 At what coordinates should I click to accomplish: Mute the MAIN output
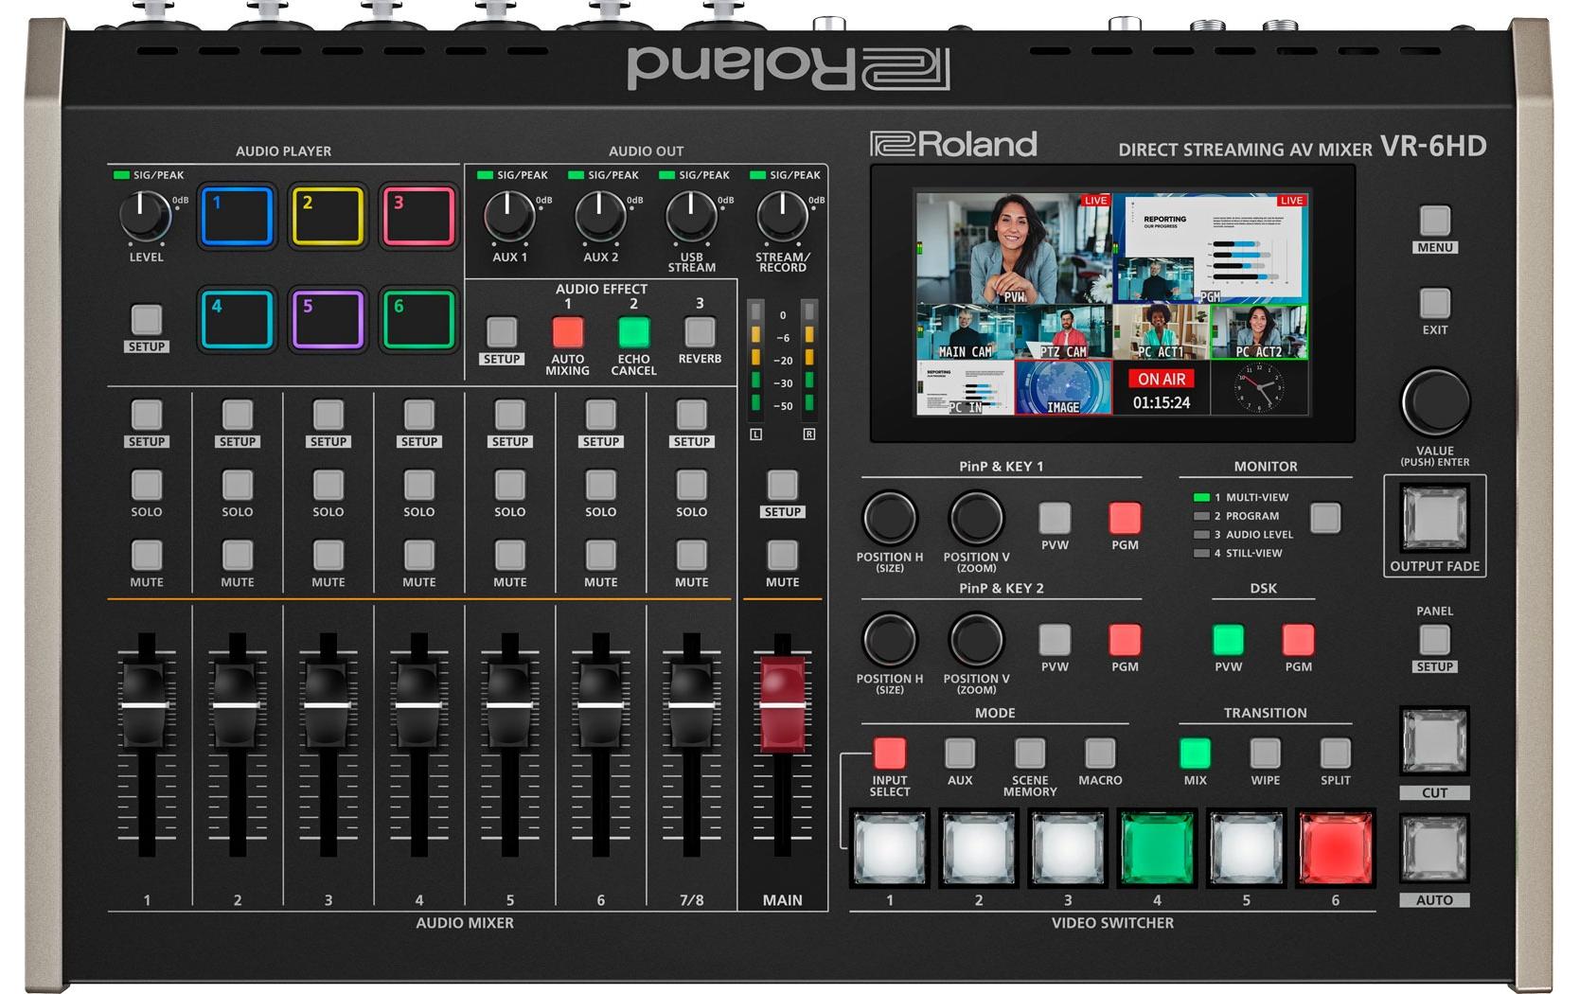(x=782, y=555)
